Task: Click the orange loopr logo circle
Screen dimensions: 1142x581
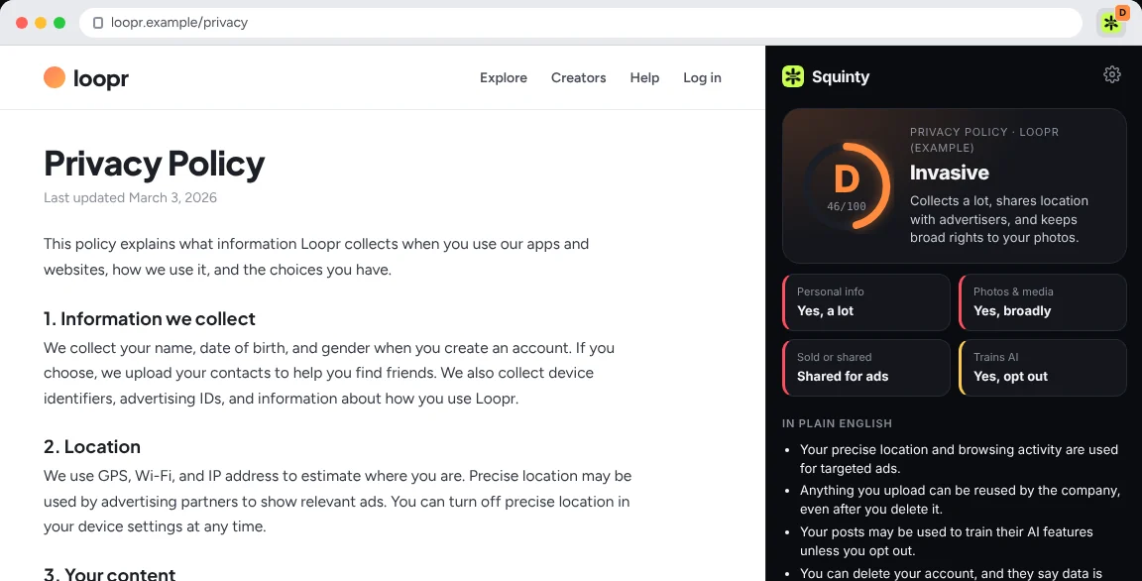Action: tap(55, 77)
